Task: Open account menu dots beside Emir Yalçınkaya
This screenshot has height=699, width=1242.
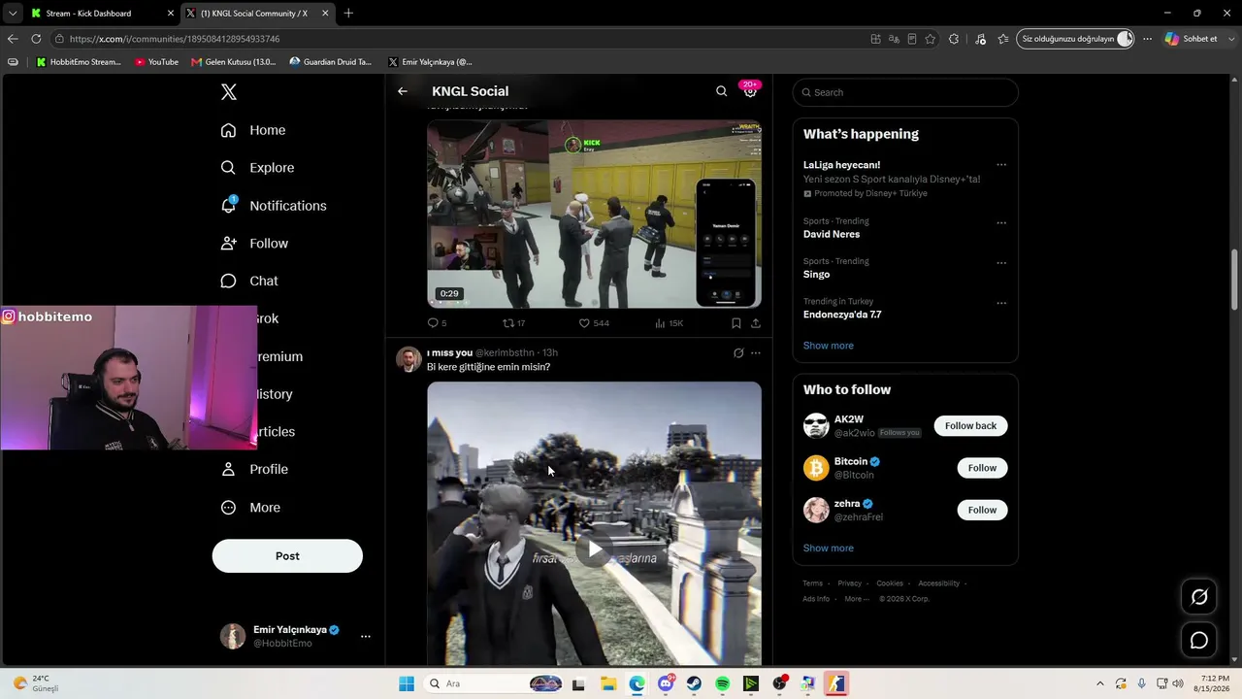Action: (x=366, y=637)
